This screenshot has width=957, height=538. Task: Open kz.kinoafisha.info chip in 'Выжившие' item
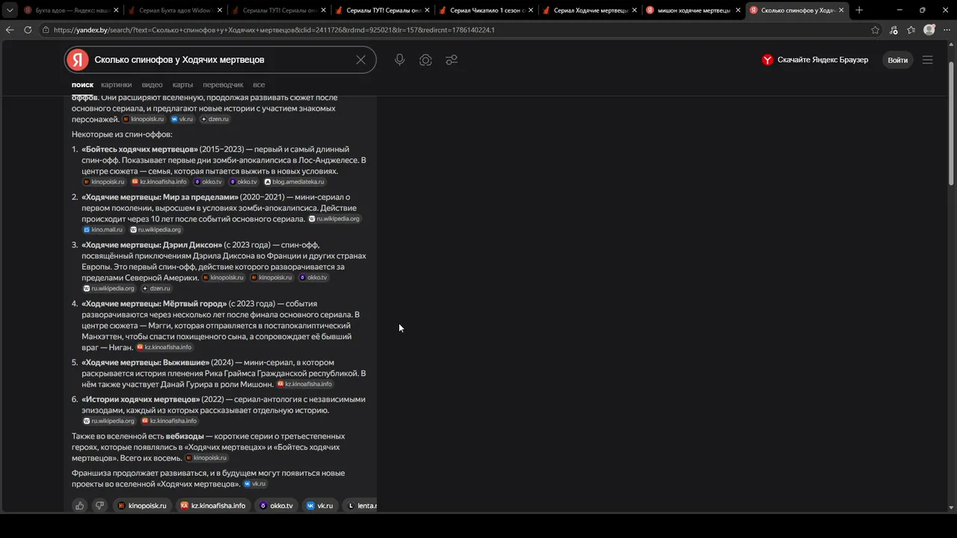[304, 384]
